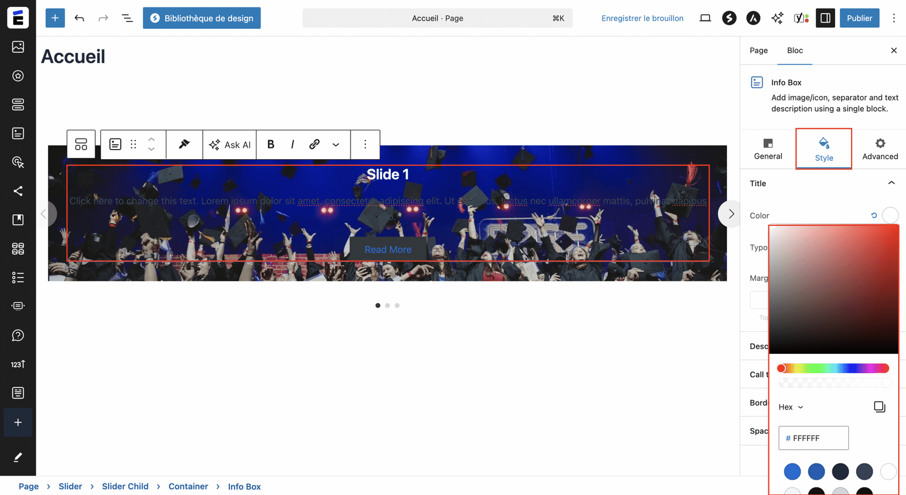Open the laptop preview view icon
The image size is (906, 495).
705,18
